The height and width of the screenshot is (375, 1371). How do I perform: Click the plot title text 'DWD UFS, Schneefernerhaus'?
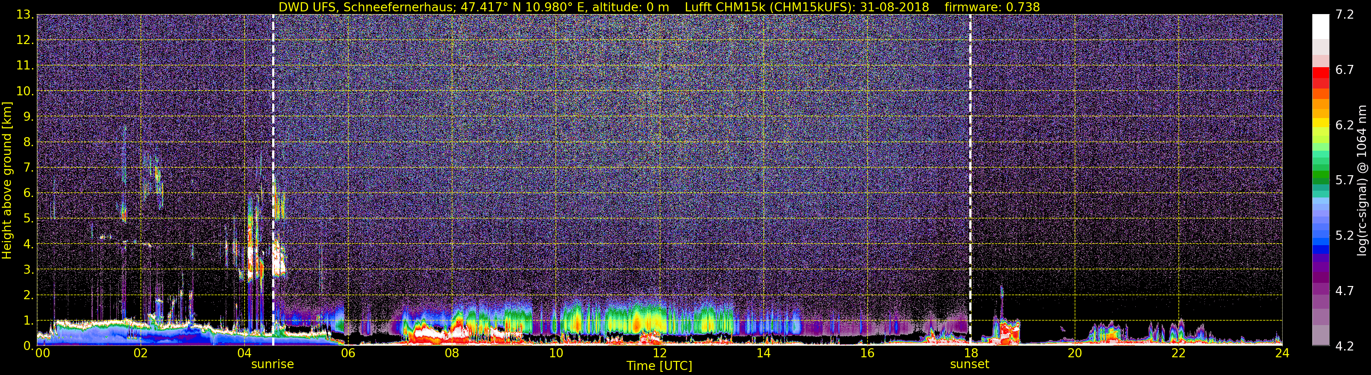(367, 7)
